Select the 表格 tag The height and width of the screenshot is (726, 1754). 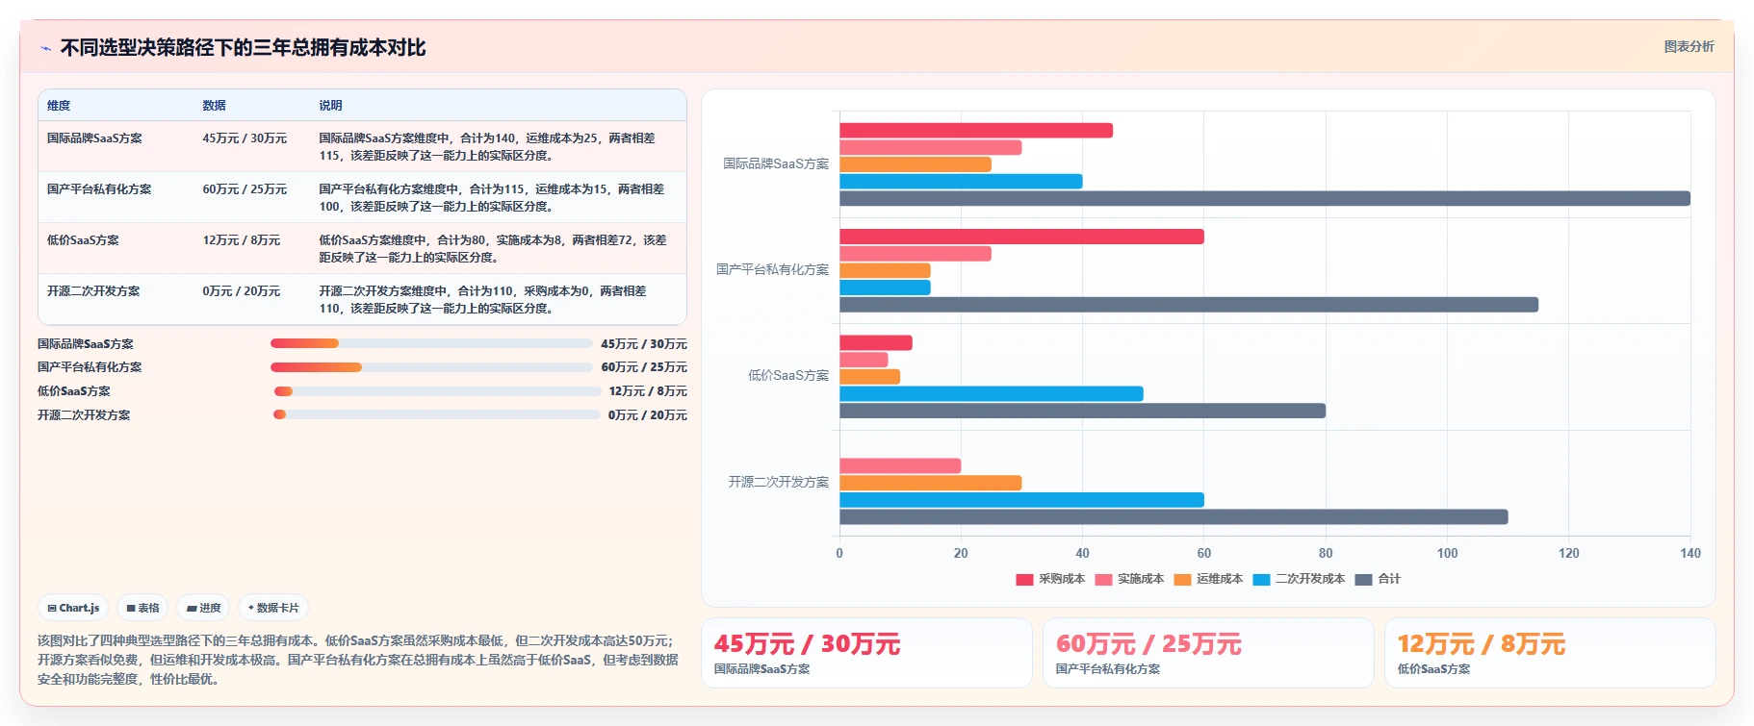point(142,608)
